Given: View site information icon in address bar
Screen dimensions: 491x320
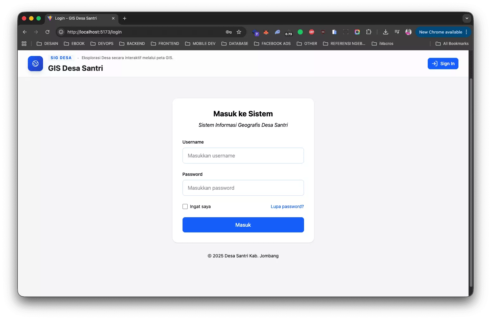Looking at the screenshot, I should click(61, 32).
